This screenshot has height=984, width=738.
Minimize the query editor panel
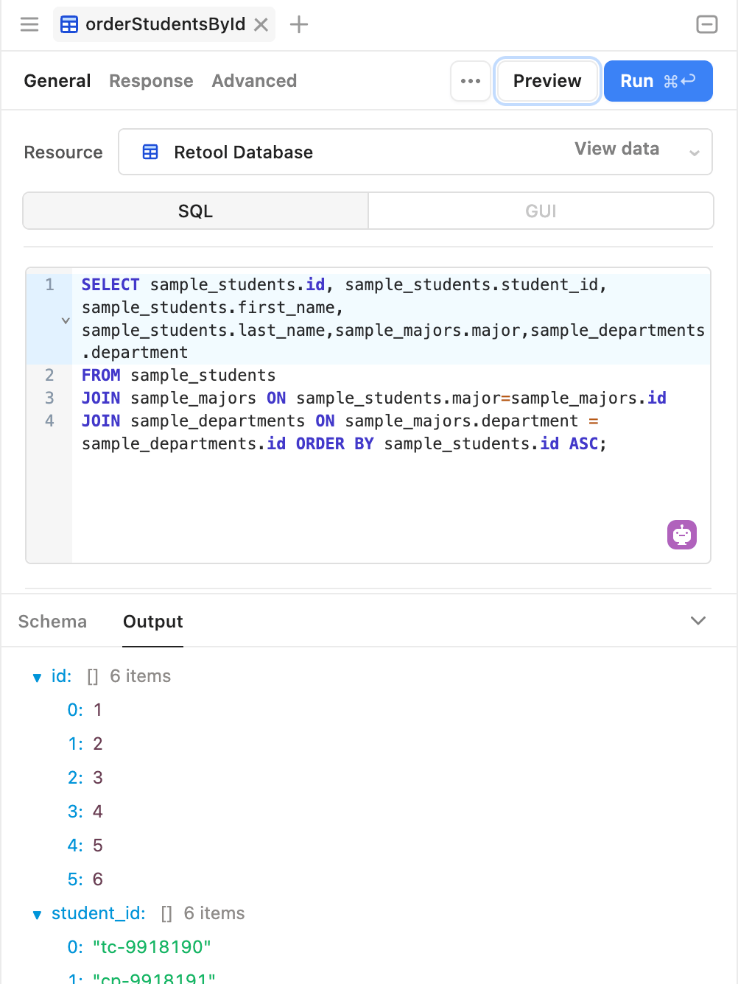tap(707, 24)
